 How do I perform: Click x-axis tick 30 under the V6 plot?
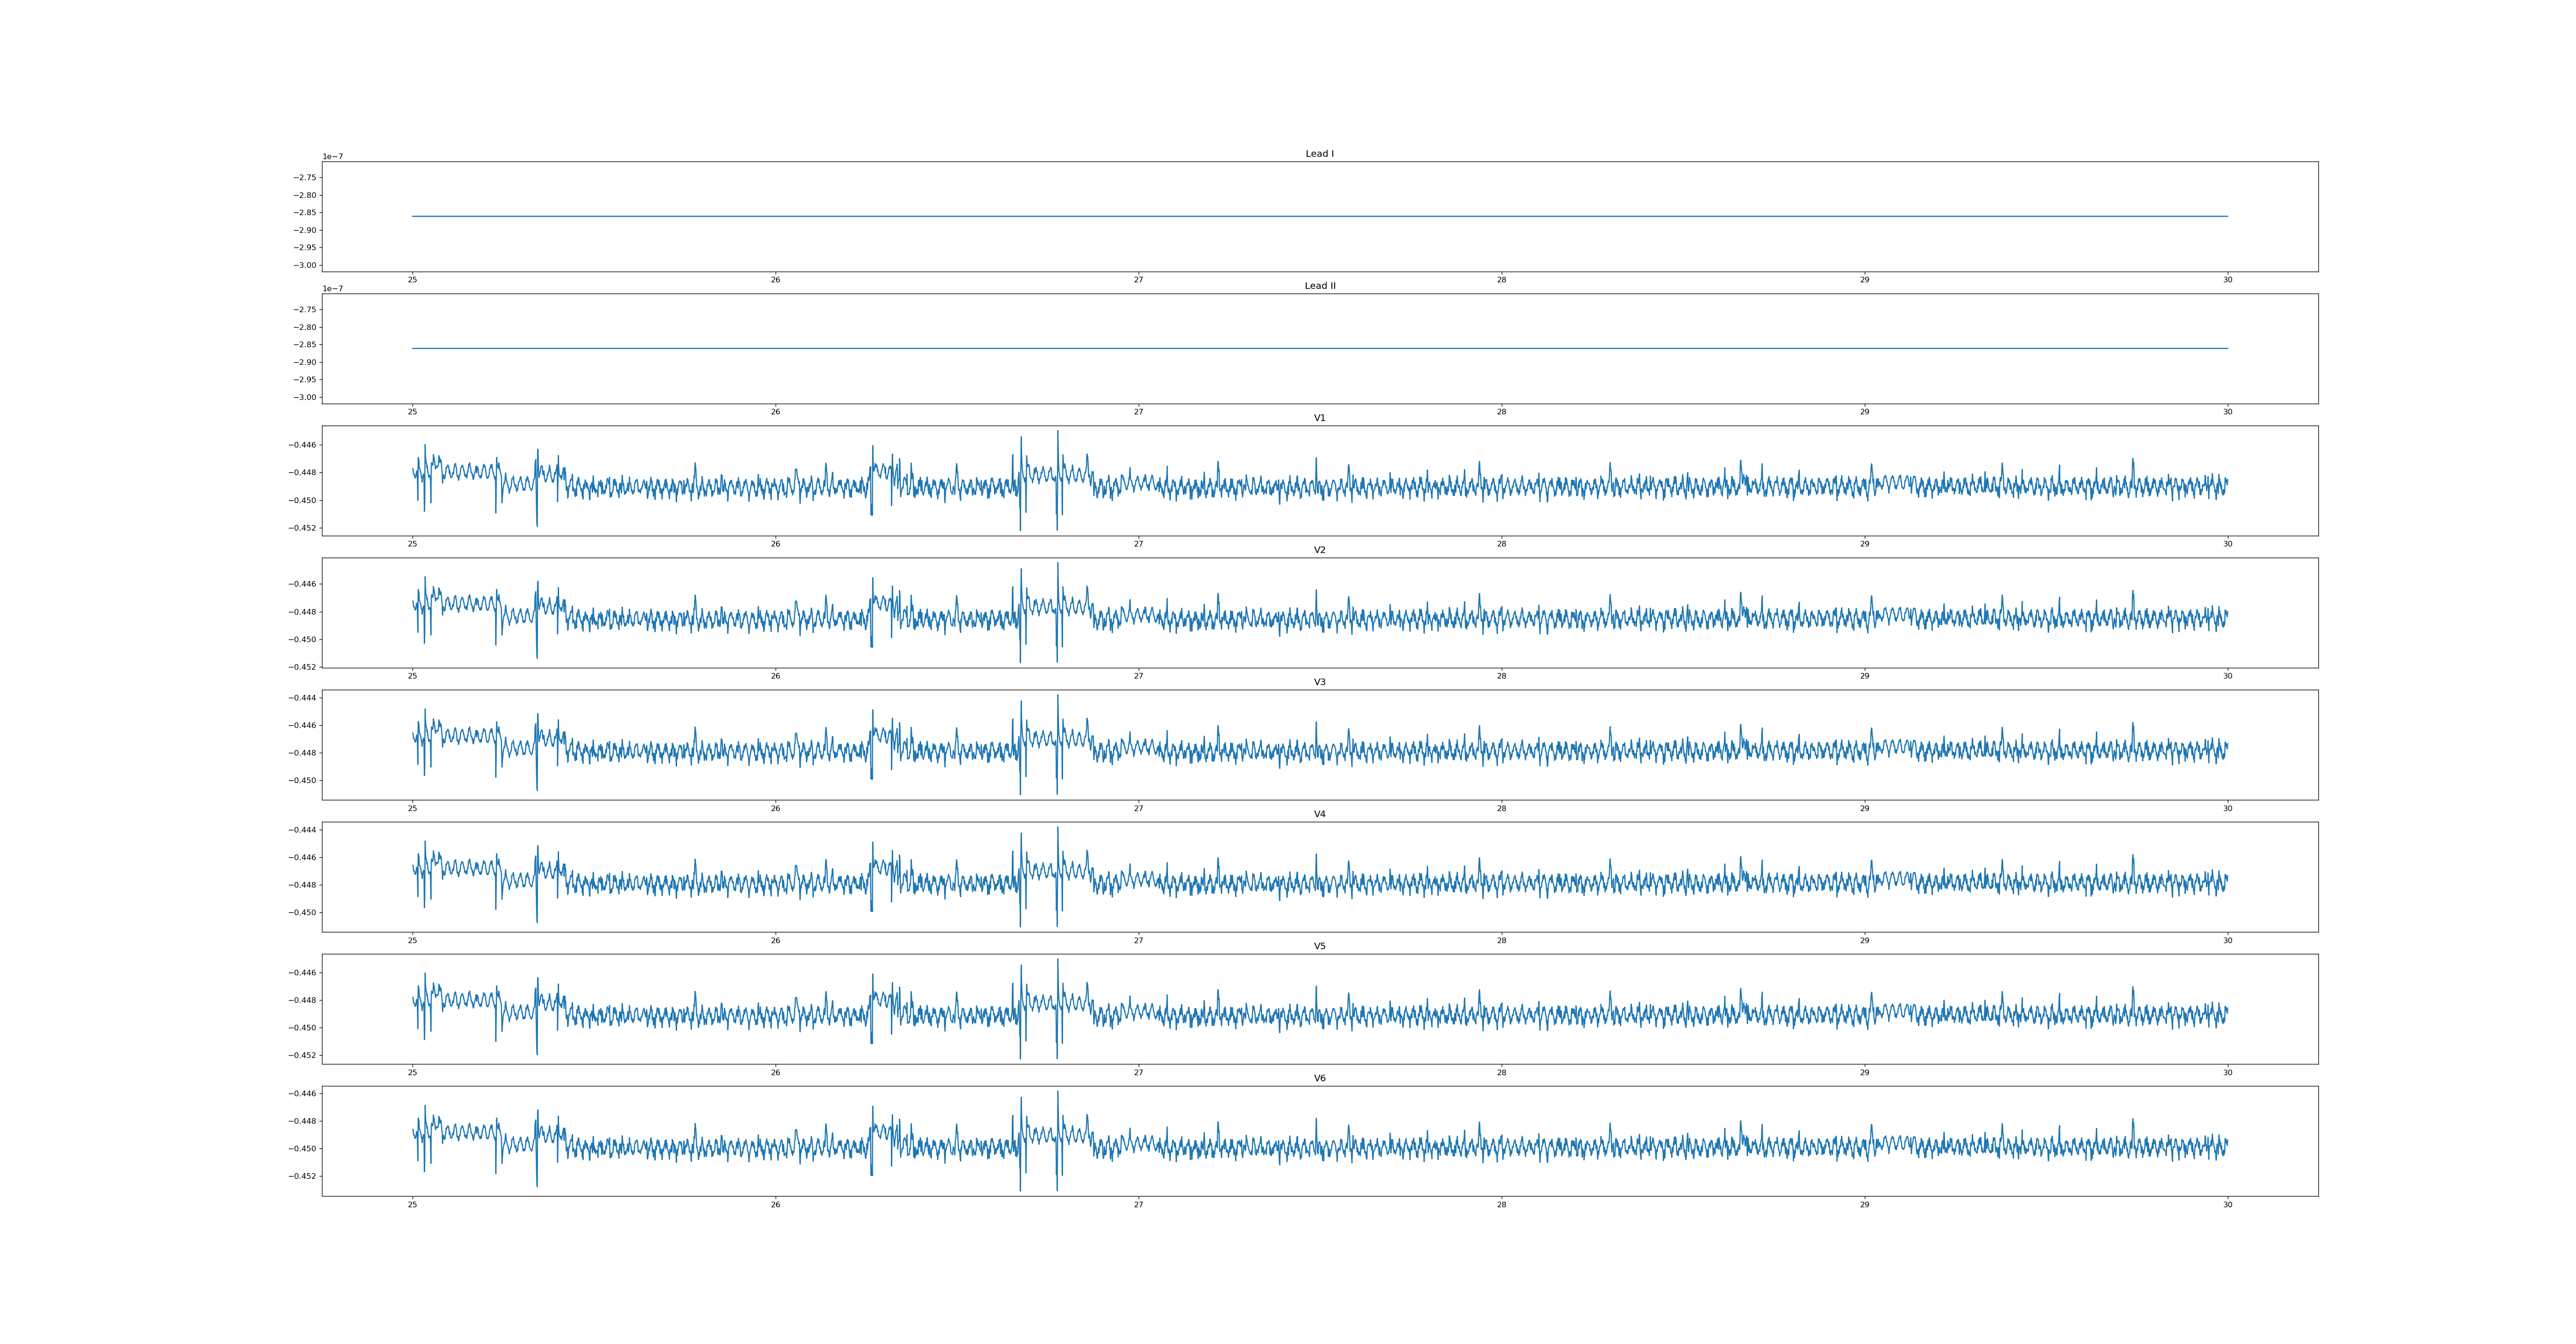pos(2227,1205)
